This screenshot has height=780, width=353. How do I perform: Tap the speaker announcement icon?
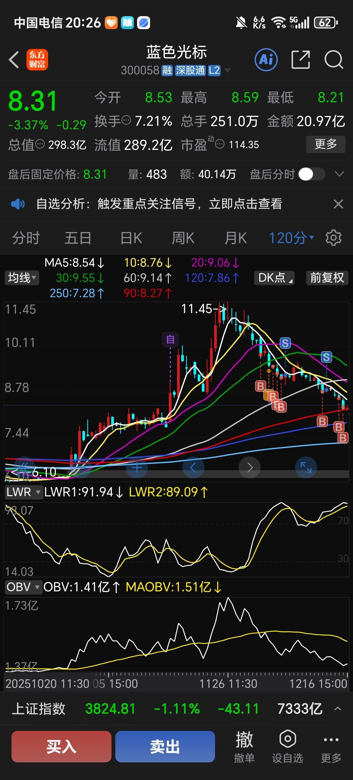click(x=18, y=204)
